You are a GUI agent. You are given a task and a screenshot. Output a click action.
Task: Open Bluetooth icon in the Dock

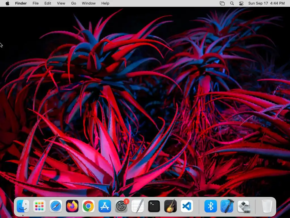211,206
